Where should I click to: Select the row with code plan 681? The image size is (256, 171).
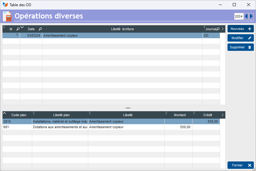pyautogui.click(x=17, y=127)
